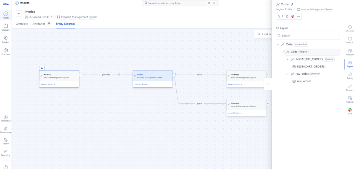Select INSTACART_ORDERS physical layer row
Viewport: 355px width, 169px height.
pos(312,59)
